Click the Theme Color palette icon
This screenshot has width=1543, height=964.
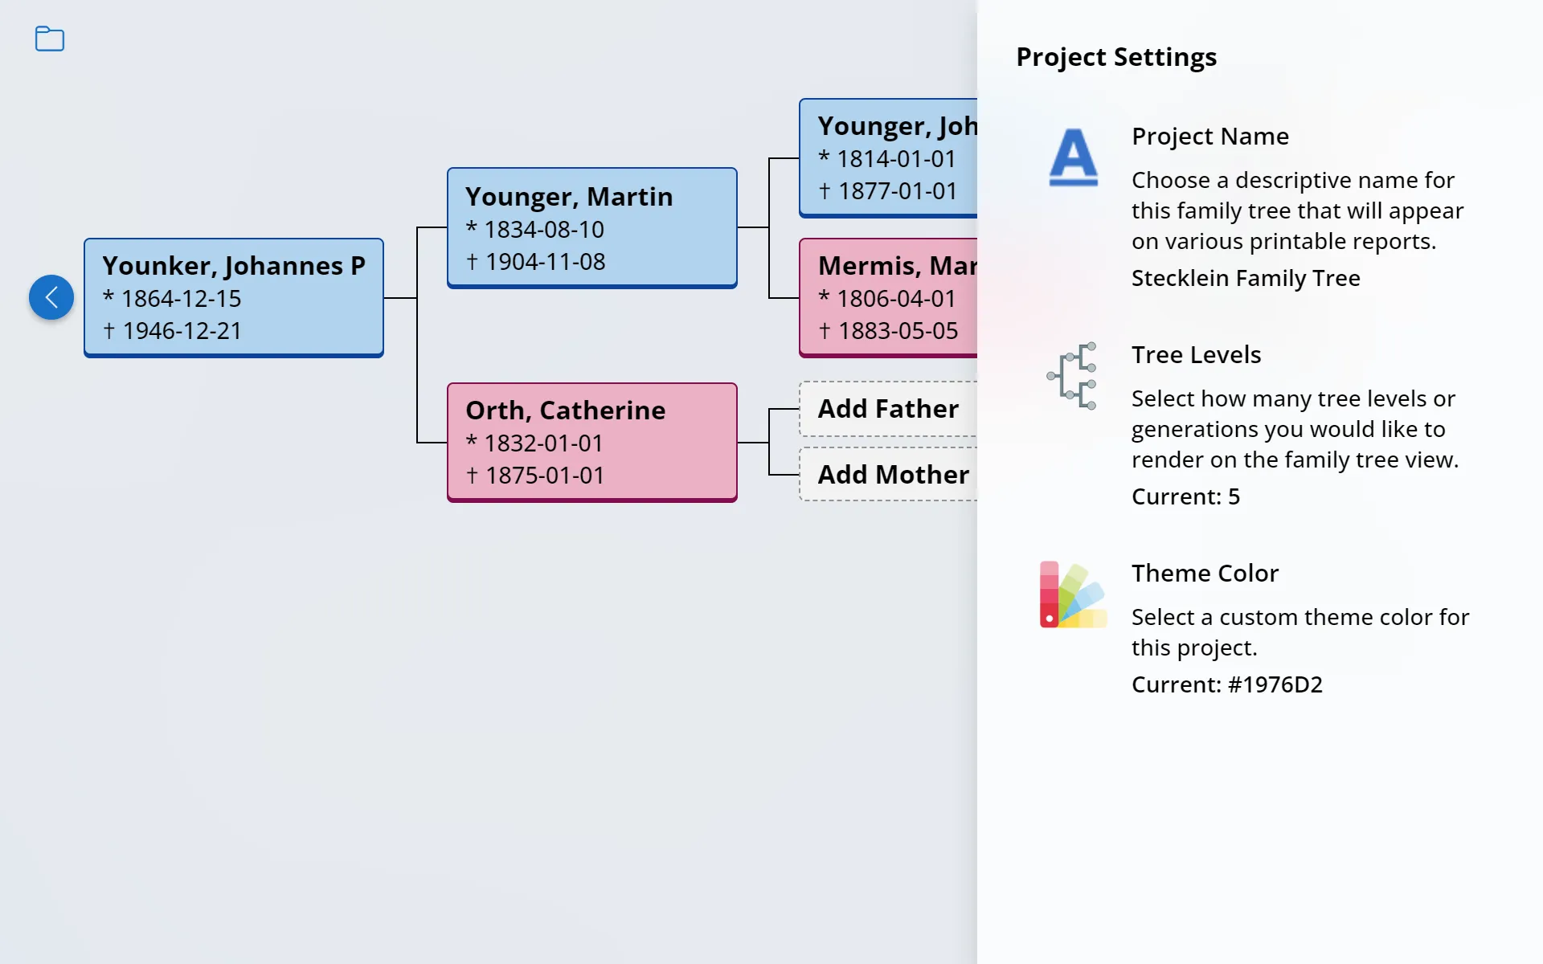click(x=1071, y=595)
